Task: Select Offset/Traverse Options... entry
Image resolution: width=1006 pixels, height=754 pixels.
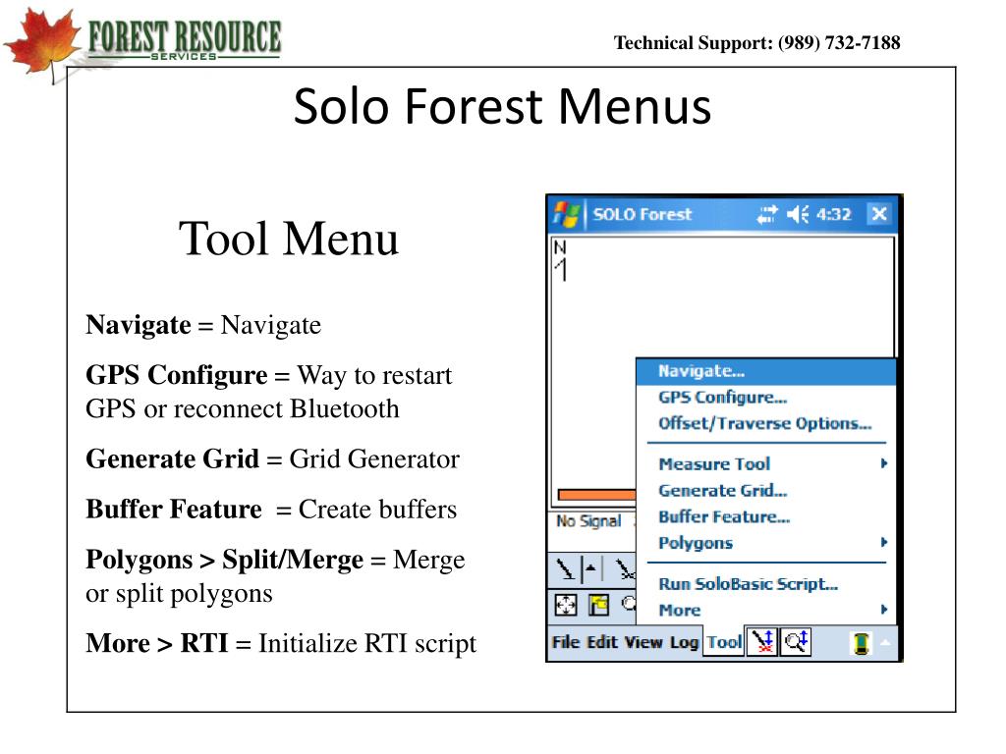Action: [x=766, y=424]
